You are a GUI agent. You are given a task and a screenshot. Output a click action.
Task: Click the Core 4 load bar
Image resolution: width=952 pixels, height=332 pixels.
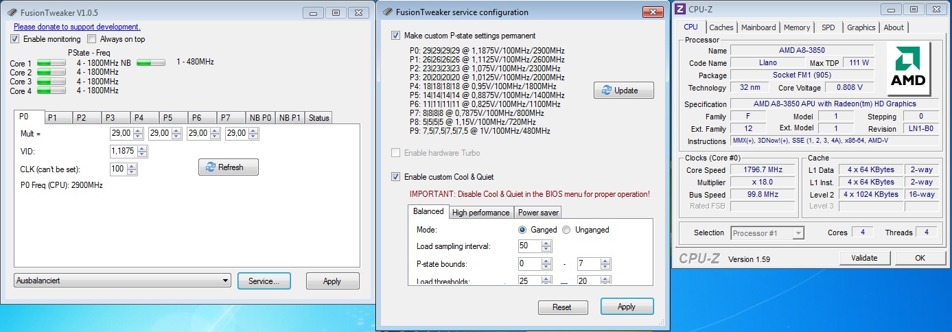pos(51,91)
